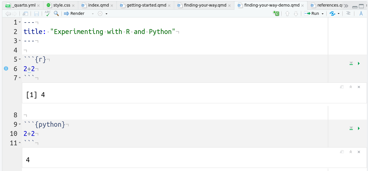
Task: Click fold marker at line 11
Action: pos(20,143)
